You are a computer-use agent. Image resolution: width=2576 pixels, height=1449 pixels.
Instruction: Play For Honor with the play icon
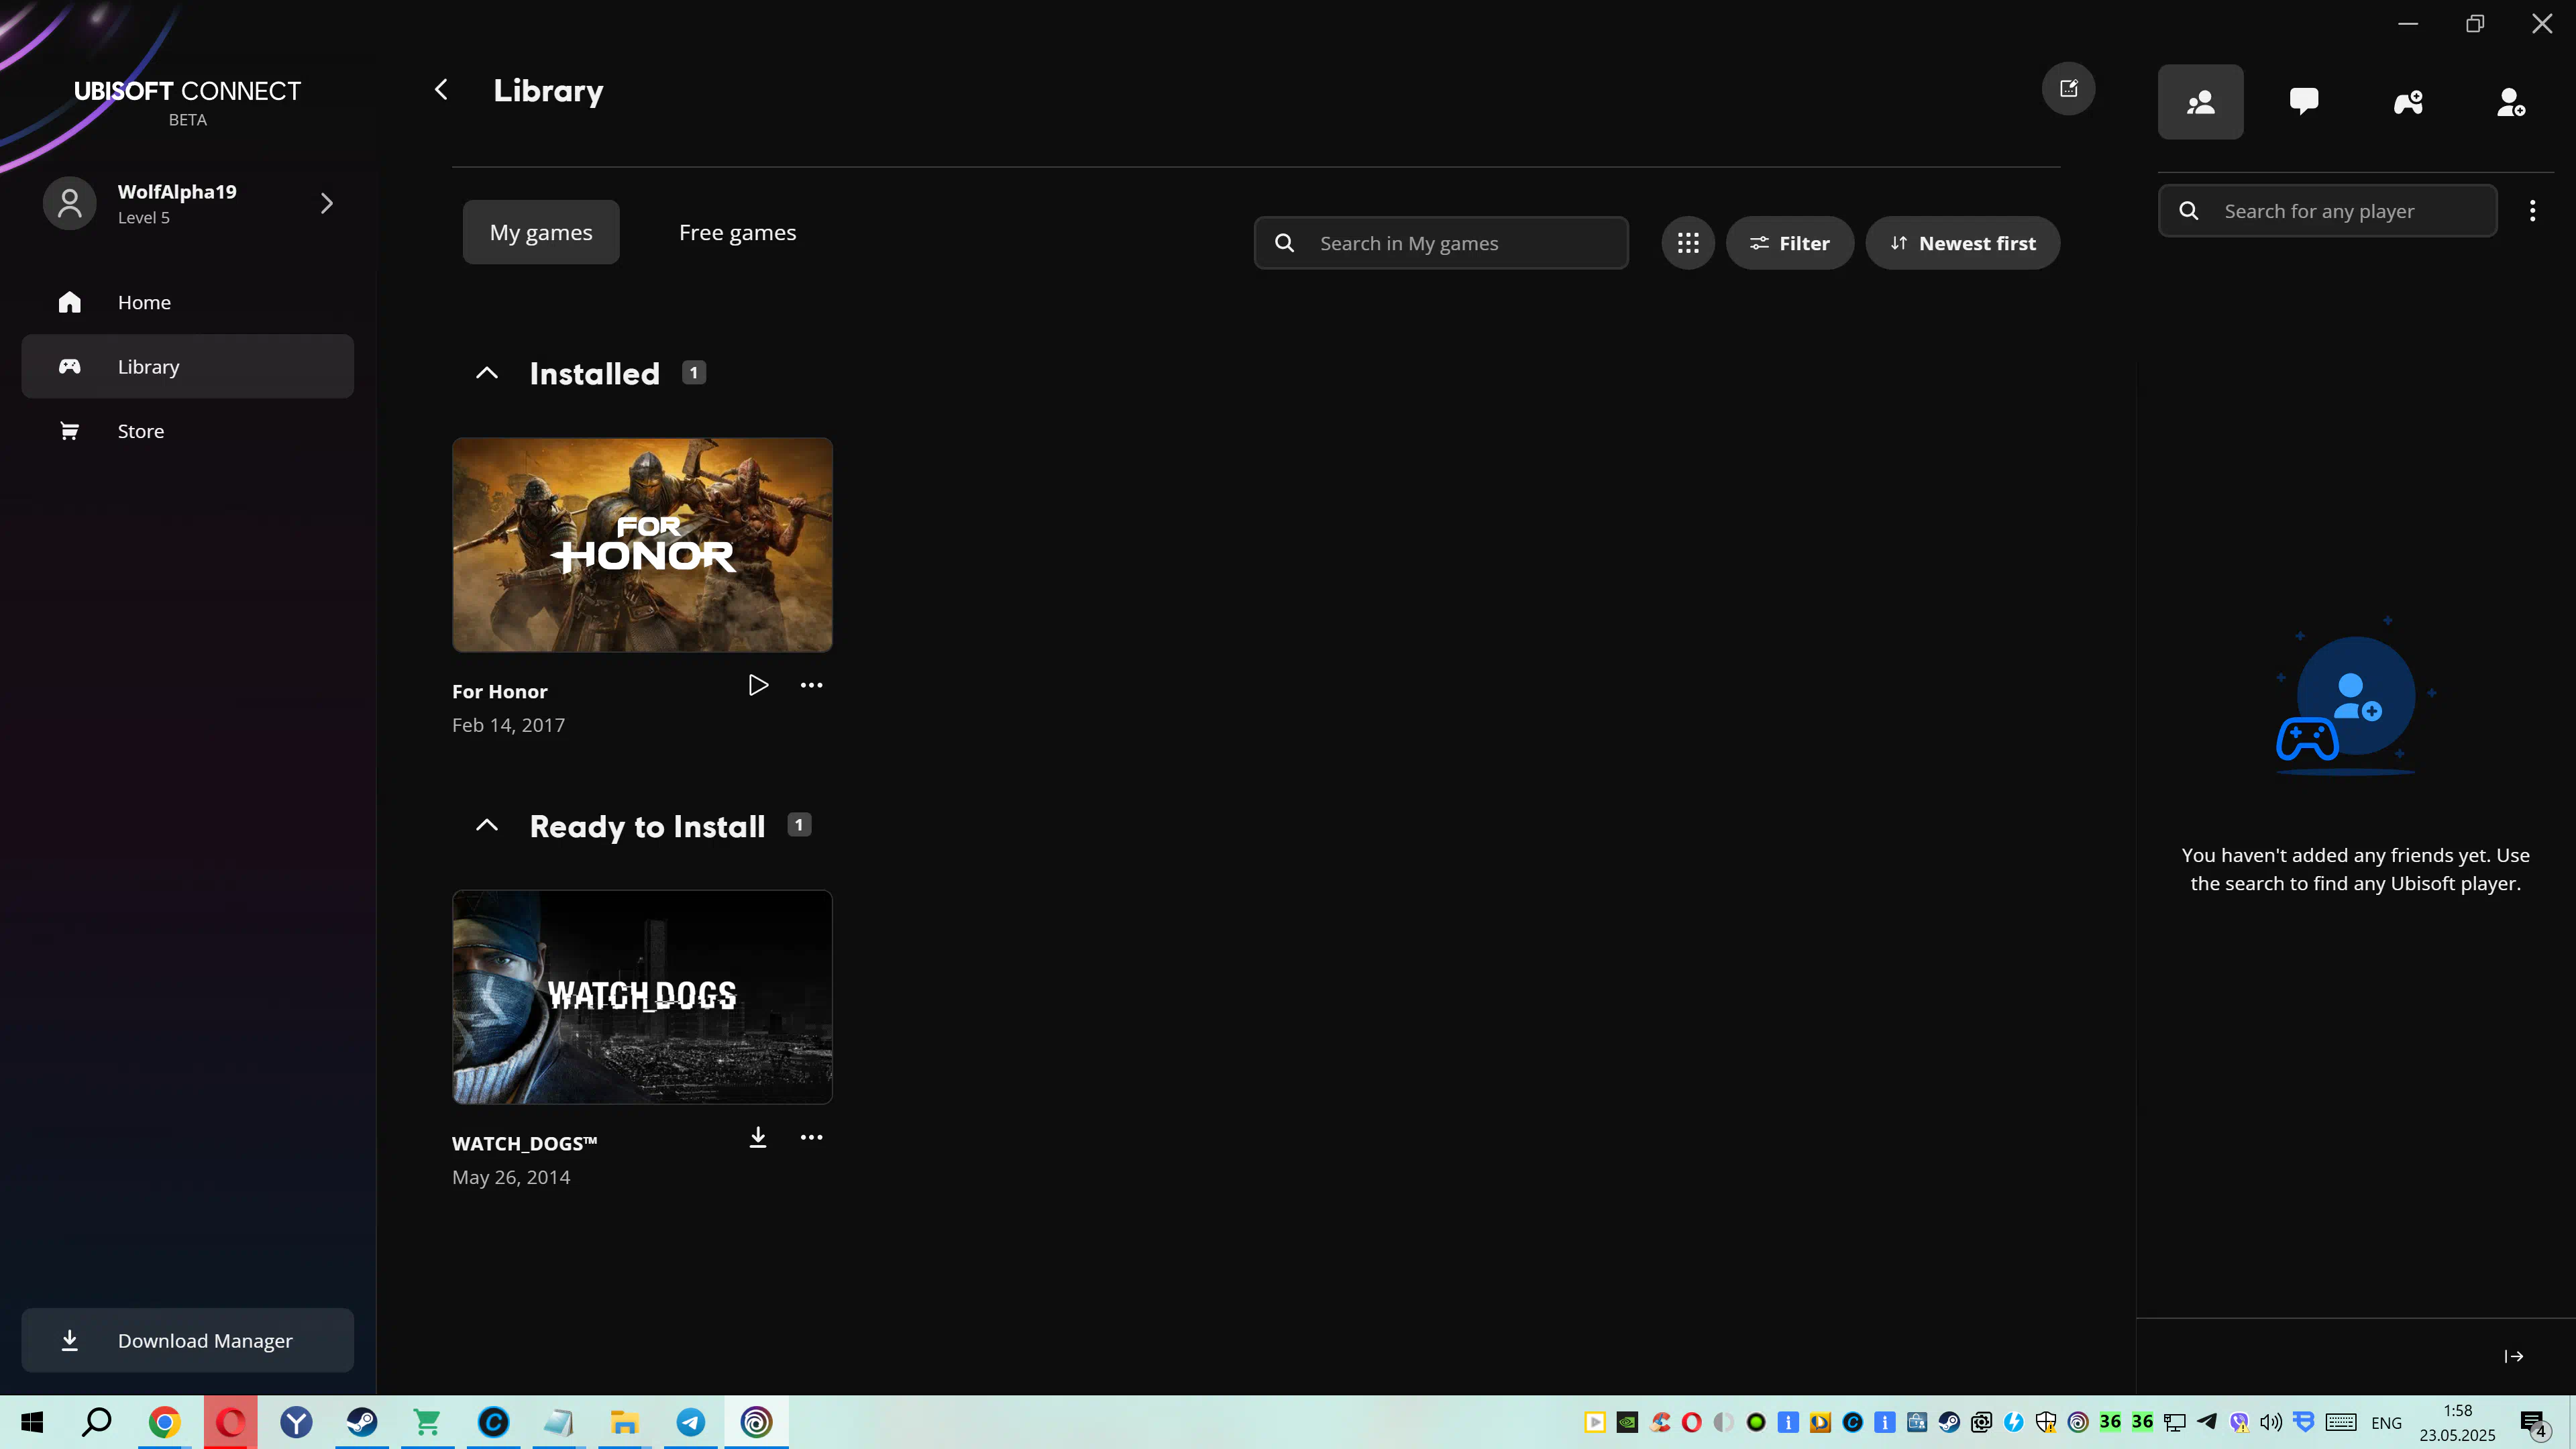[x=758, y=685]
